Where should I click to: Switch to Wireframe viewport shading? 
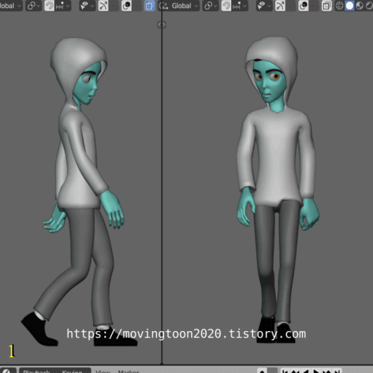pyautogui.click(x=340, y=6)
